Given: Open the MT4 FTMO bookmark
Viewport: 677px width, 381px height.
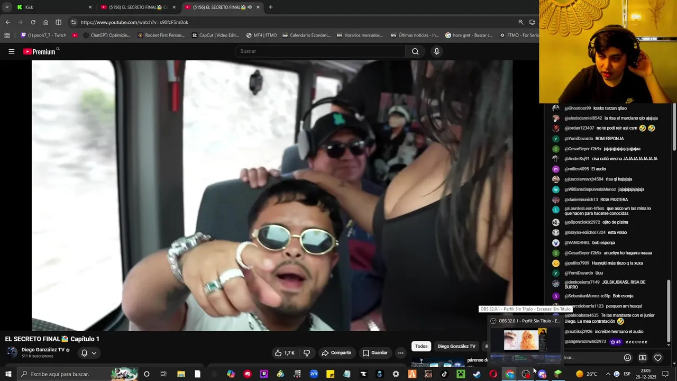Looking at the screenshot, I should (x=262, y=35).
